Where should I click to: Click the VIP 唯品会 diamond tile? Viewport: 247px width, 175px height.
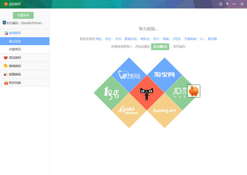point(129,75)
